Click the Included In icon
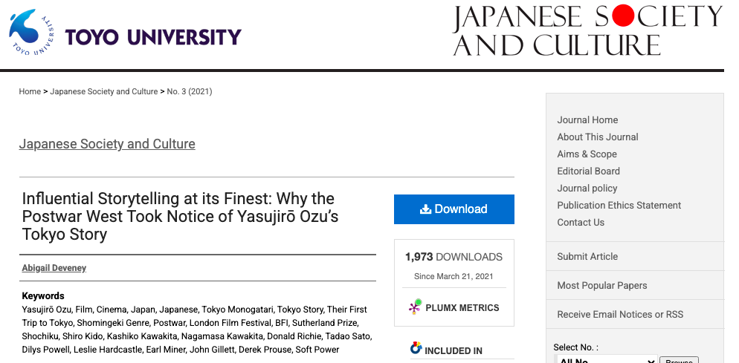The width and height of the screenshot is (739, 363). pyautogui.click(x=416, y=349)
